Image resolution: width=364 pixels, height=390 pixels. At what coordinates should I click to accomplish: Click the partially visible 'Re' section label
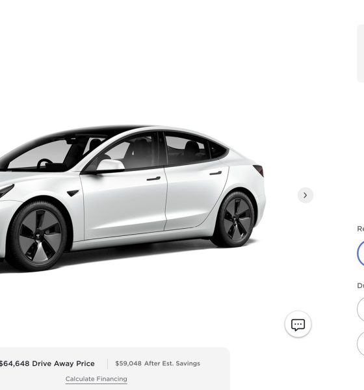[361, 229]
